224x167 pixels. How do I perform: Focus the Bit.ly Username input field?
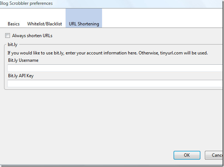click(115, 68)
